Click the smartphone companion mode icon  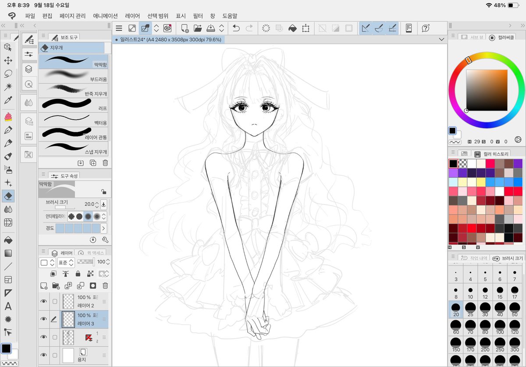409,28
